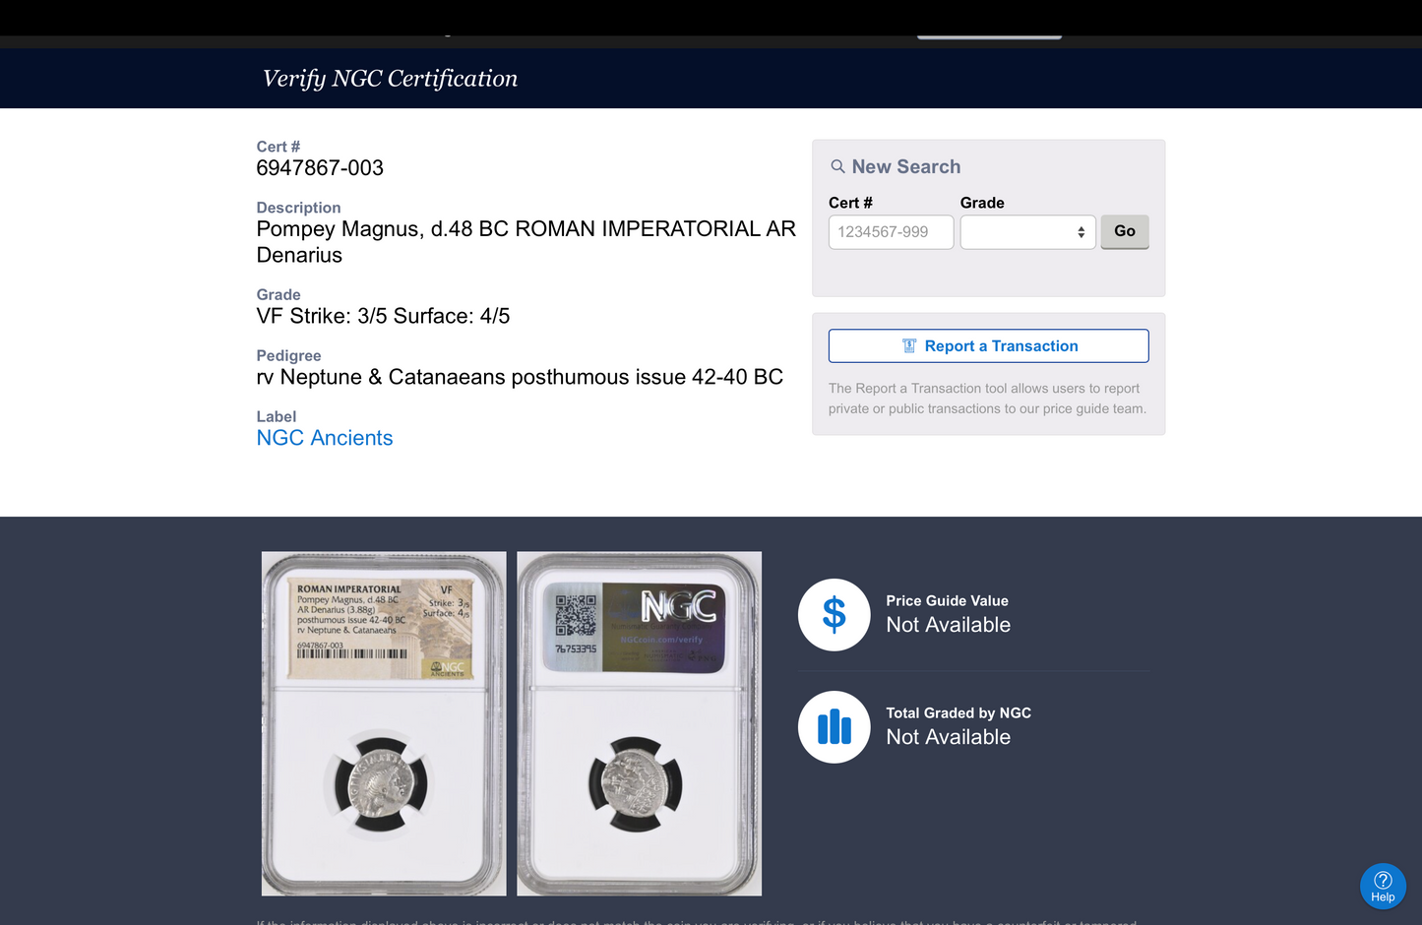
Task: Click the Price Guide Value Not Available text
Action: (948, 625)
